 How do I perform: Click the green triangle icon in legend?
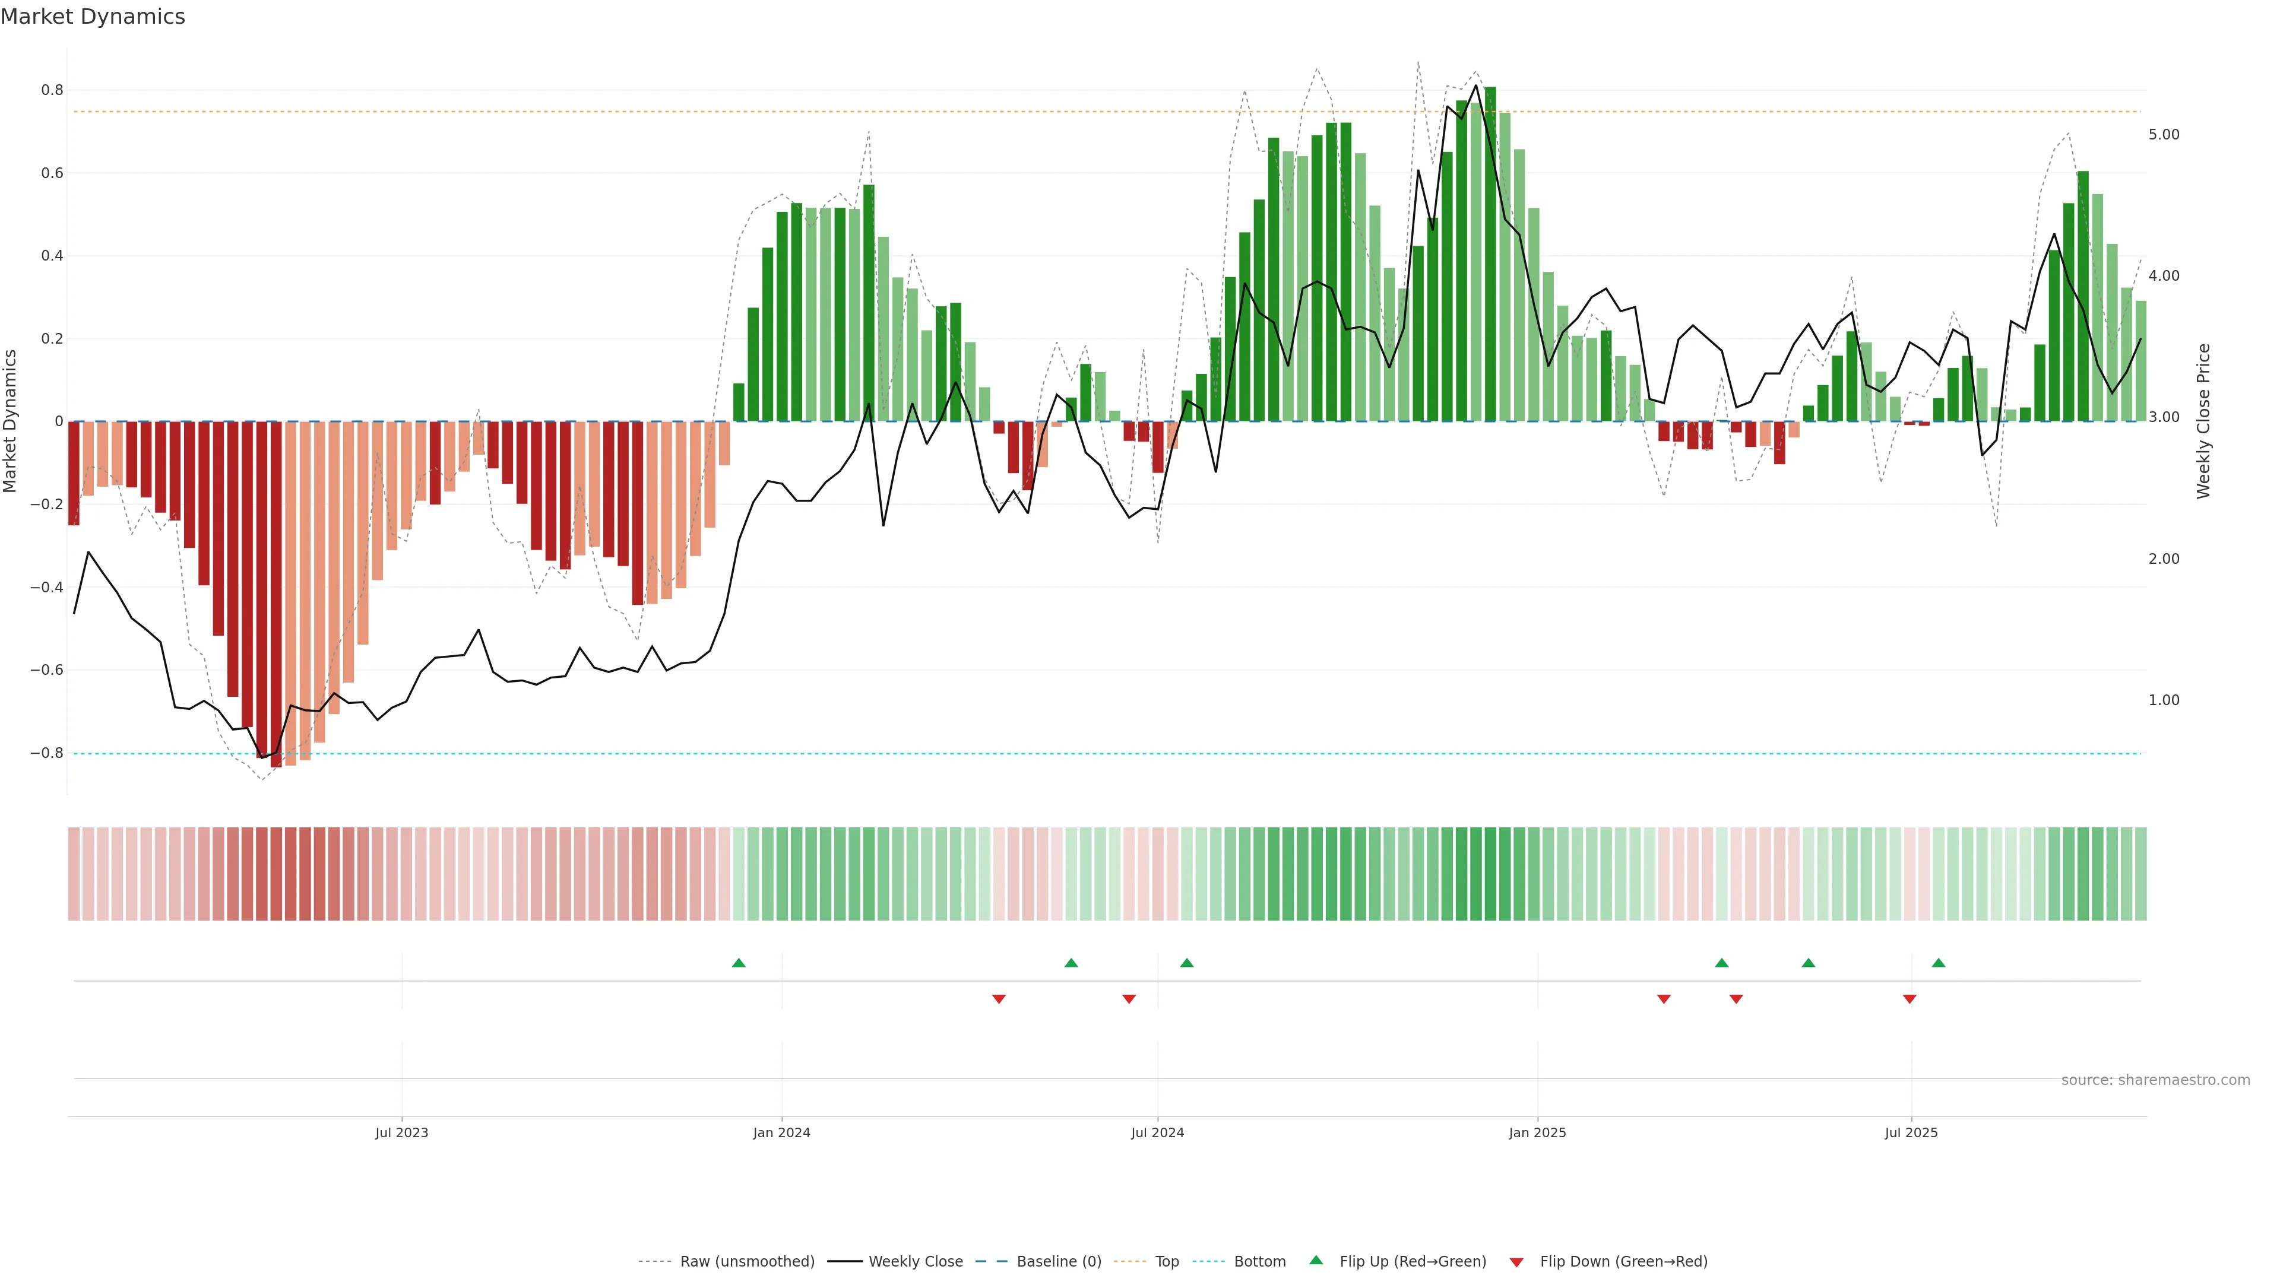click(1316, 1260)
